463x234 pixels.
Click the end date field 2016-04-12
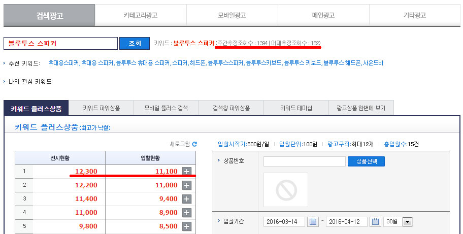[346, 222]
